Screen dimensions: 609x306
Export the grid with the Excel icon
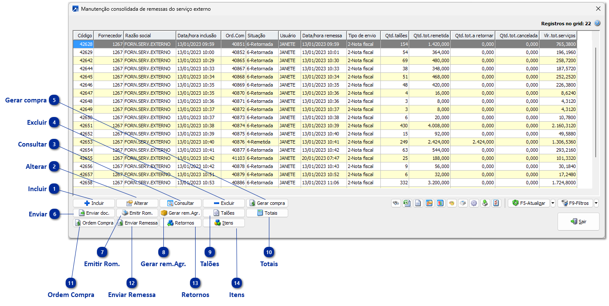click(407, 203)
